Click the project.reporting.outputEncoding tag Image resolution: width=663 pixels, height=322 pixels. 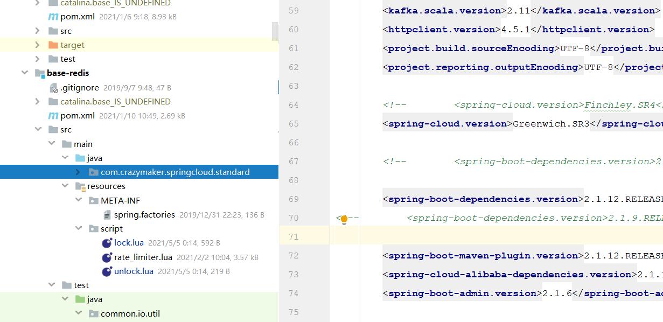click(483, 67)
